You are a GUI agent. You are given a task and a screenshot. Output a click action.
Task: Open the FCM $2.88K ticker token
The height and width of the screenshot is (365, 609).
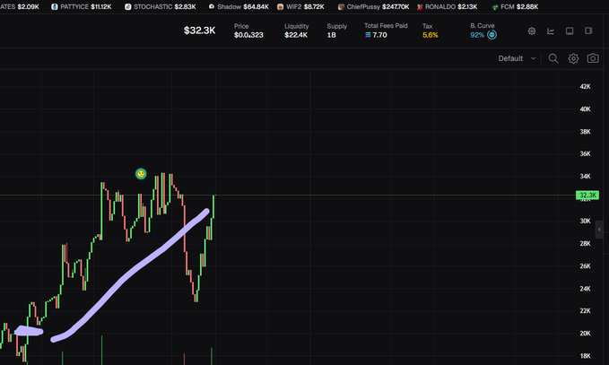[x=515, y=6]
